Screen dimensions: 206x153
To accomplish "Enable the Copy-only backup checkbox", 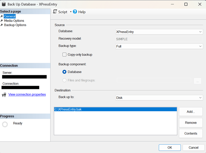I will pyautogui.click(x=64, y=55).
